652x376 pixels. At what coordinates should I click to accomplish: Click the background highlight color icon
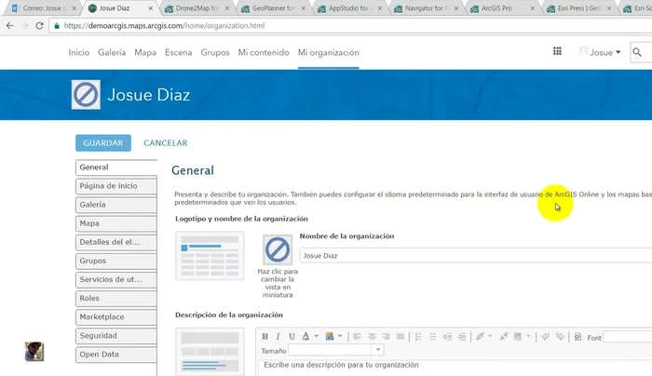click(330, 337)
